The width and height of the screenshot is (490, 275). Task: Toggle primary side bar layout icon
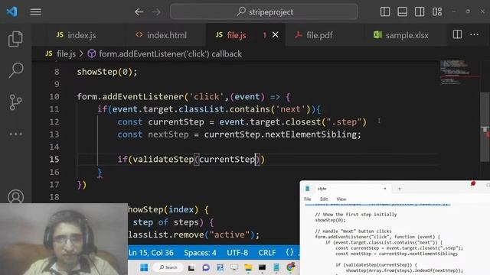(385, 12)
